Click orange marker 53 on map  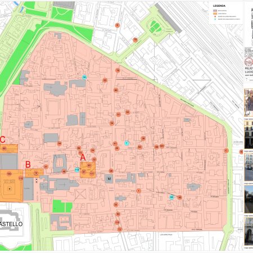pyautogui.click(x=128, y=112)
